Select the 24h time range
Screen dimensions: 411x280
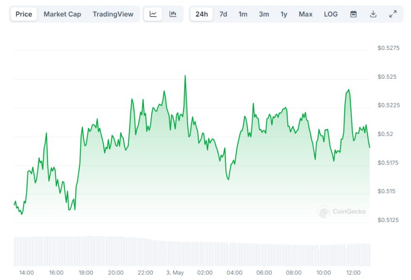[202, 14]
